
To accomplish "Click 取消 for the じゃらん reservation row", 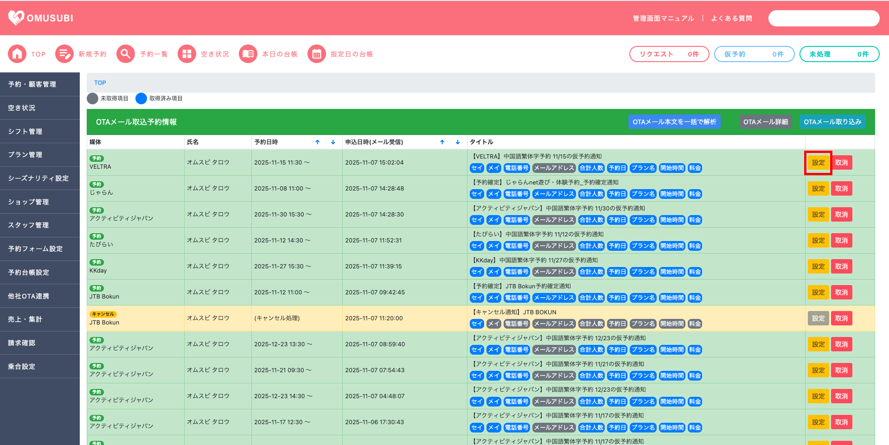I will pos(841,189).
